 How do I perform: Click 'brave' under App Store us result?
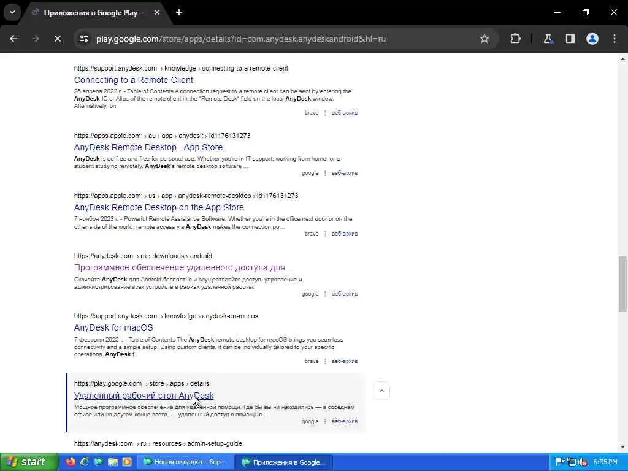312,234
